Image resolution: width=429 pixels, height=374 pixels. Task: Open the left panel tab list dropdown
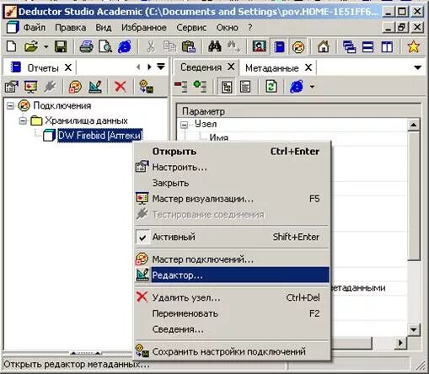161,67
